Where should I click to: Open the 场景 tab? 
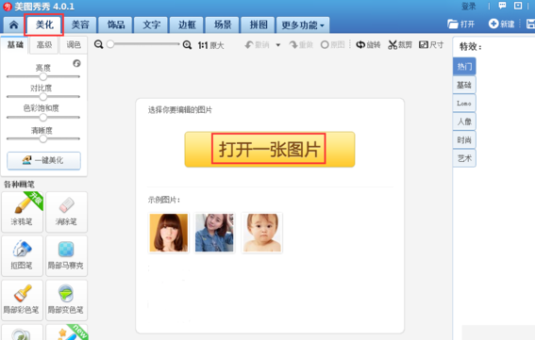click(x=223, y=24)
